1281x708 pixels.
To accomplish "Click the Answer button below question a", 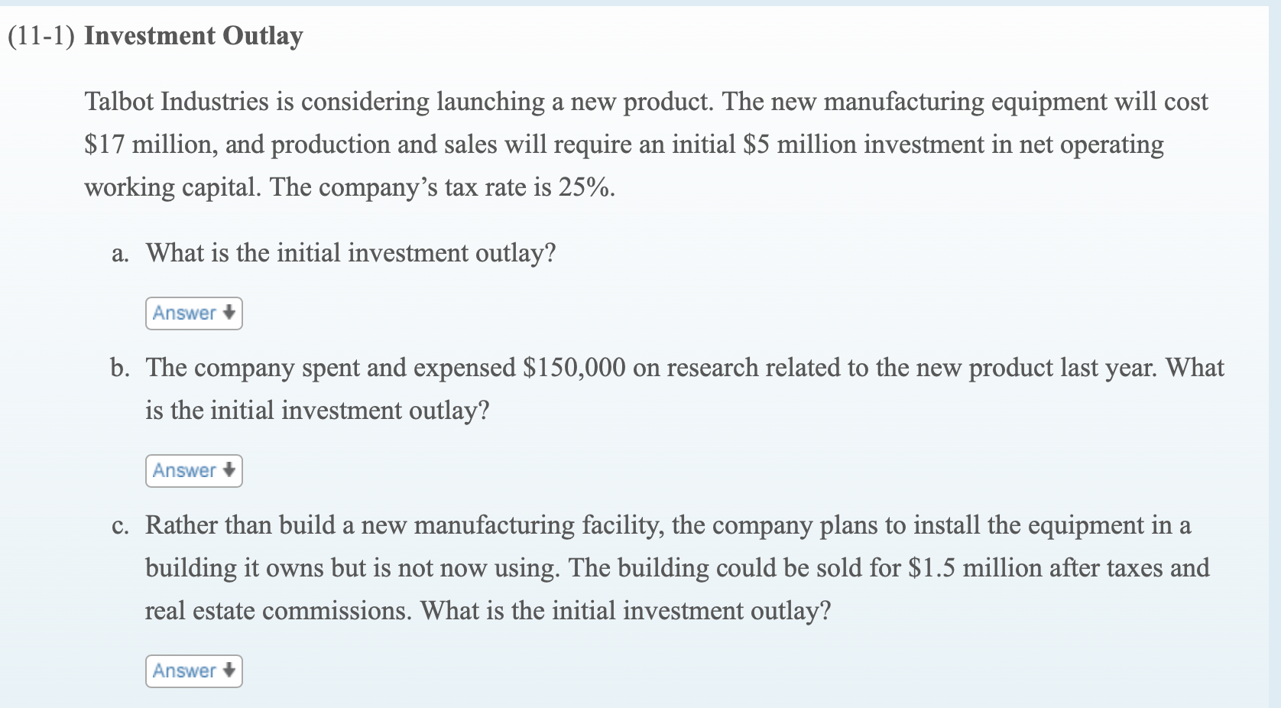I will pos(193,313).
